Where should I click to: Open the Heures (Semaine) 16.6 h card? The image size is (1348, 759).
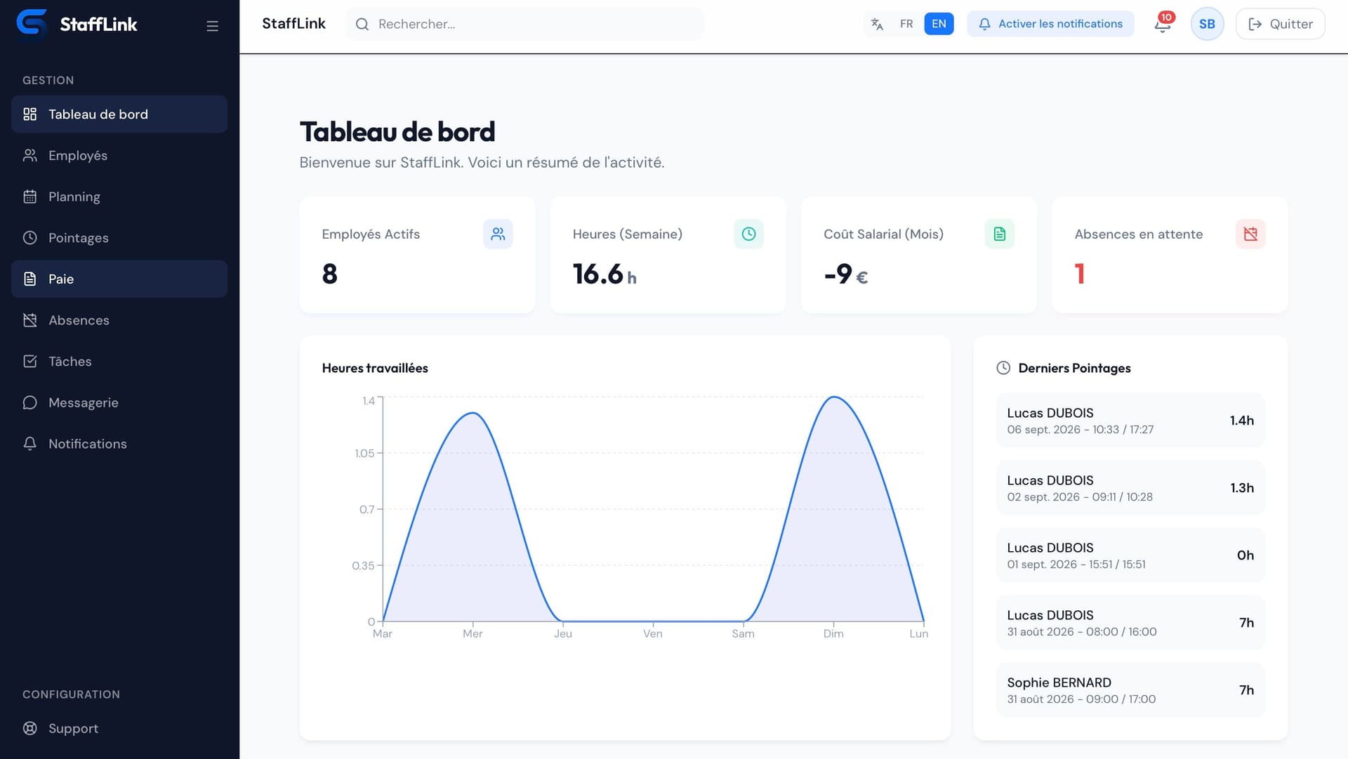click(x=668, y=255)
